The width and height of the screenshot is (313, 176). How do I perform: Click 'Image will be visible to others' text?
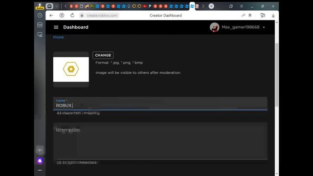click(x=138, y=73)
